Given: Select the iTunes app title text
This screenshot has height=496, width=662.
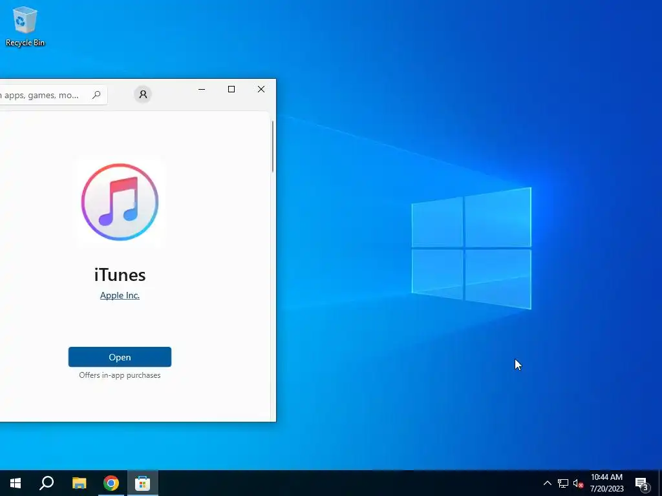Looking at the screenshot, I should pos(120,274).
